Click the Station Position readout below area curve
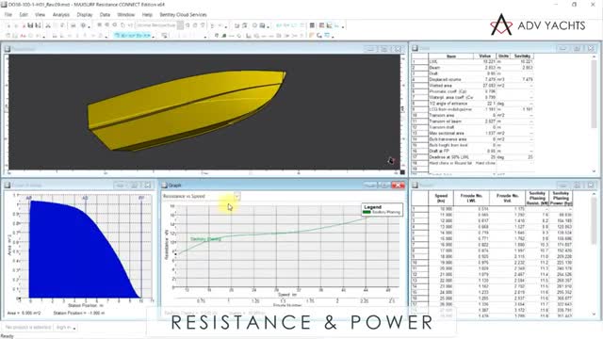Image resolution: width=603 pixels, height=339 pixels. click(x=79, y=314)
